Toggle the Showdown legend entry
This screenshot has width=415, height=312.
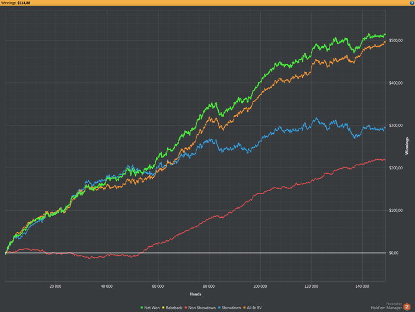229,308
